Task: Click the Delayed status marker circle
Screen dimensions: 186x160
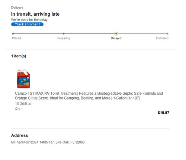Action: pyautogui.click(x=116, y=34)
